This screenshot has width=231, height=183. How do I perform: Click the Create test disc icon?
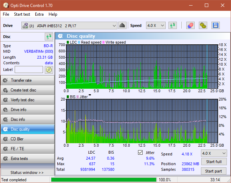(x=6, y=90)
